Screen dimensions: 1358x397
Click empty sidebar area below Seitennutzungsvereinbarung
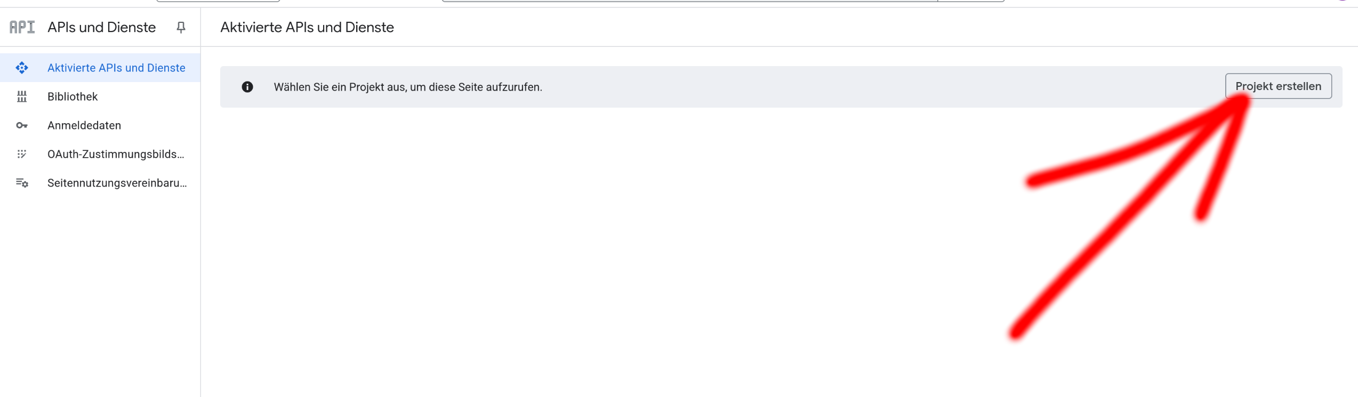(100, 293)
